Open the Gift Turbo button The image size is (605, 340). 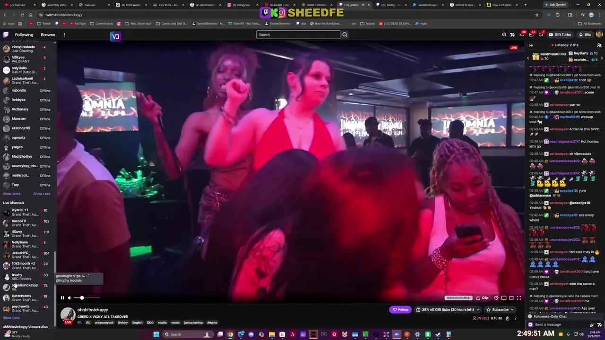[560, 34]
